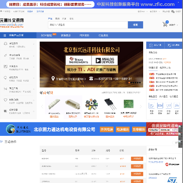The width and height of the screenshot is (183, 183).
Task: Select the last carousel indicator dot
Action: pyautogui.click(x=140, y=83)
